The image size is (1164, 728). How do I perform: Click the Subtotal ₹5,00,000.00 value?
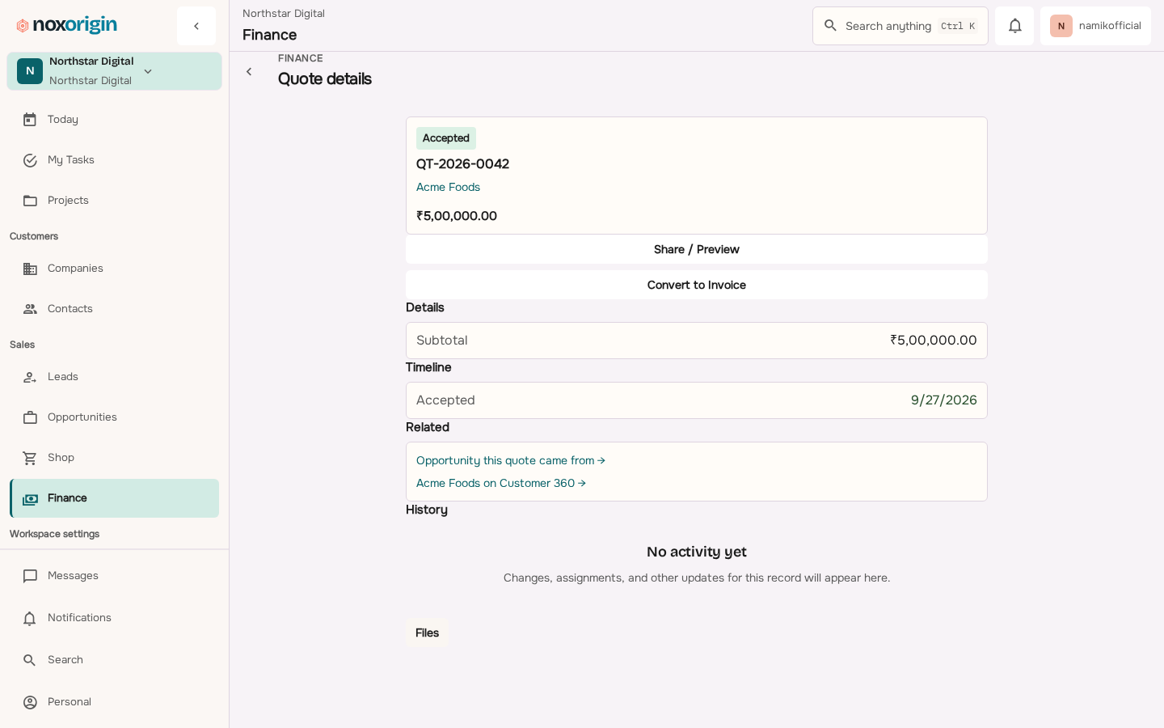click(934, 341)
